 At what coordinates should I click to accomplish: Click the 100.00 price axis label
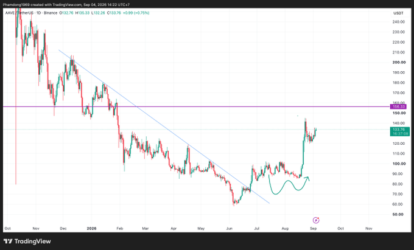point(399,164)
